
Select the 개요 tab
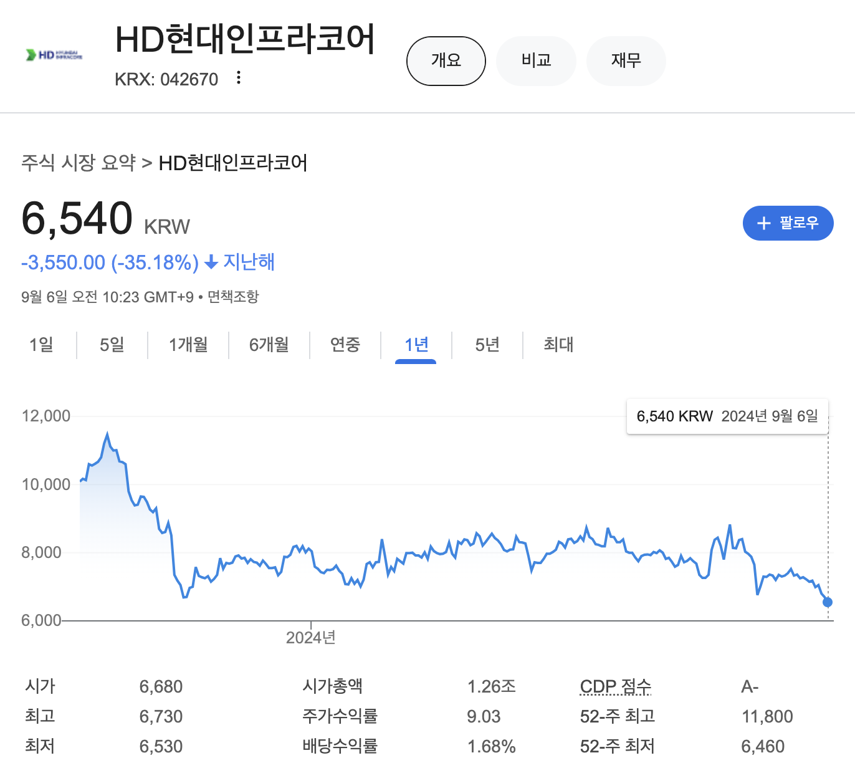click(446, 60)
